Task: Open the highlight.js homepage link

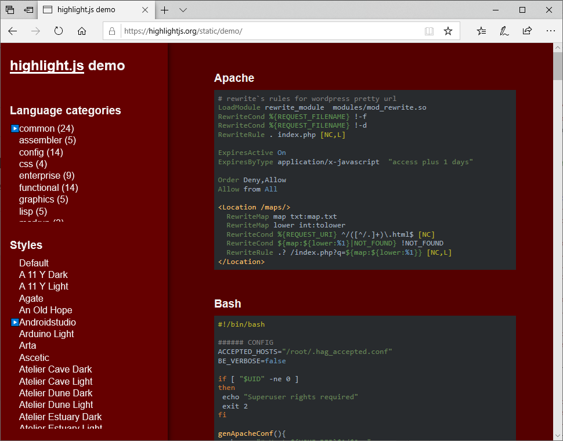Action: pos(47,66)
